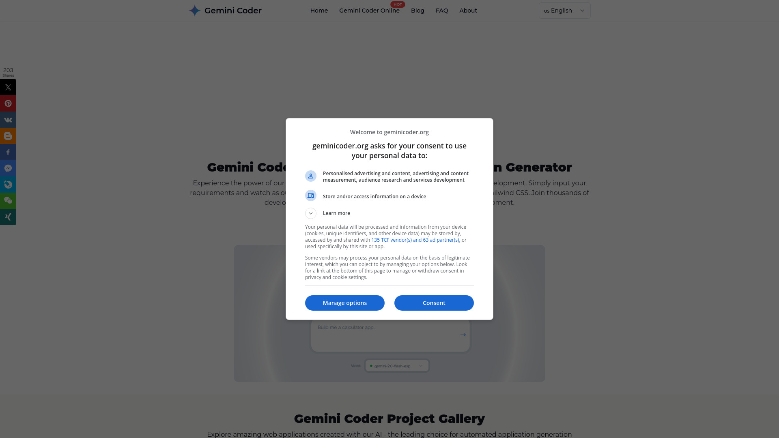Click the Pinterest share icon

tap(8, 103)
